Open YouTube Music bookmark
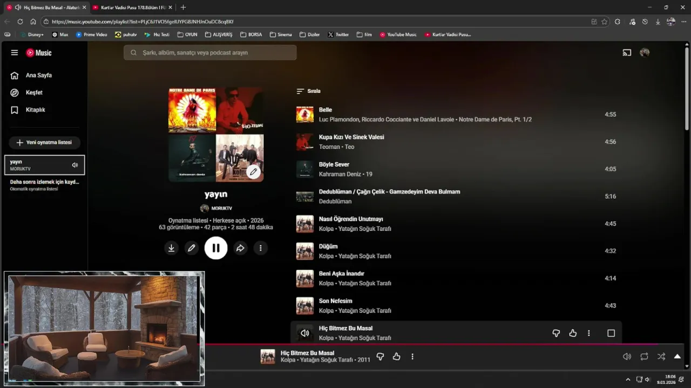Screen dimensions: 691x388 coord(398,34)
